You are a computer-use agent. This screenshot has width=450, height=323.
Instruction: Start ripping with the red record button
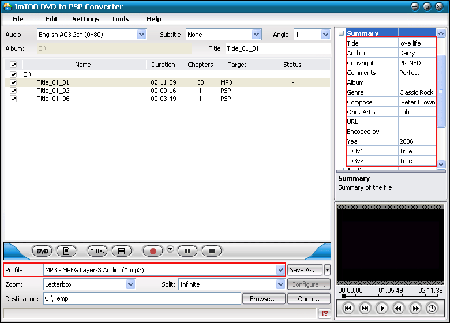(x=153, y=251)
